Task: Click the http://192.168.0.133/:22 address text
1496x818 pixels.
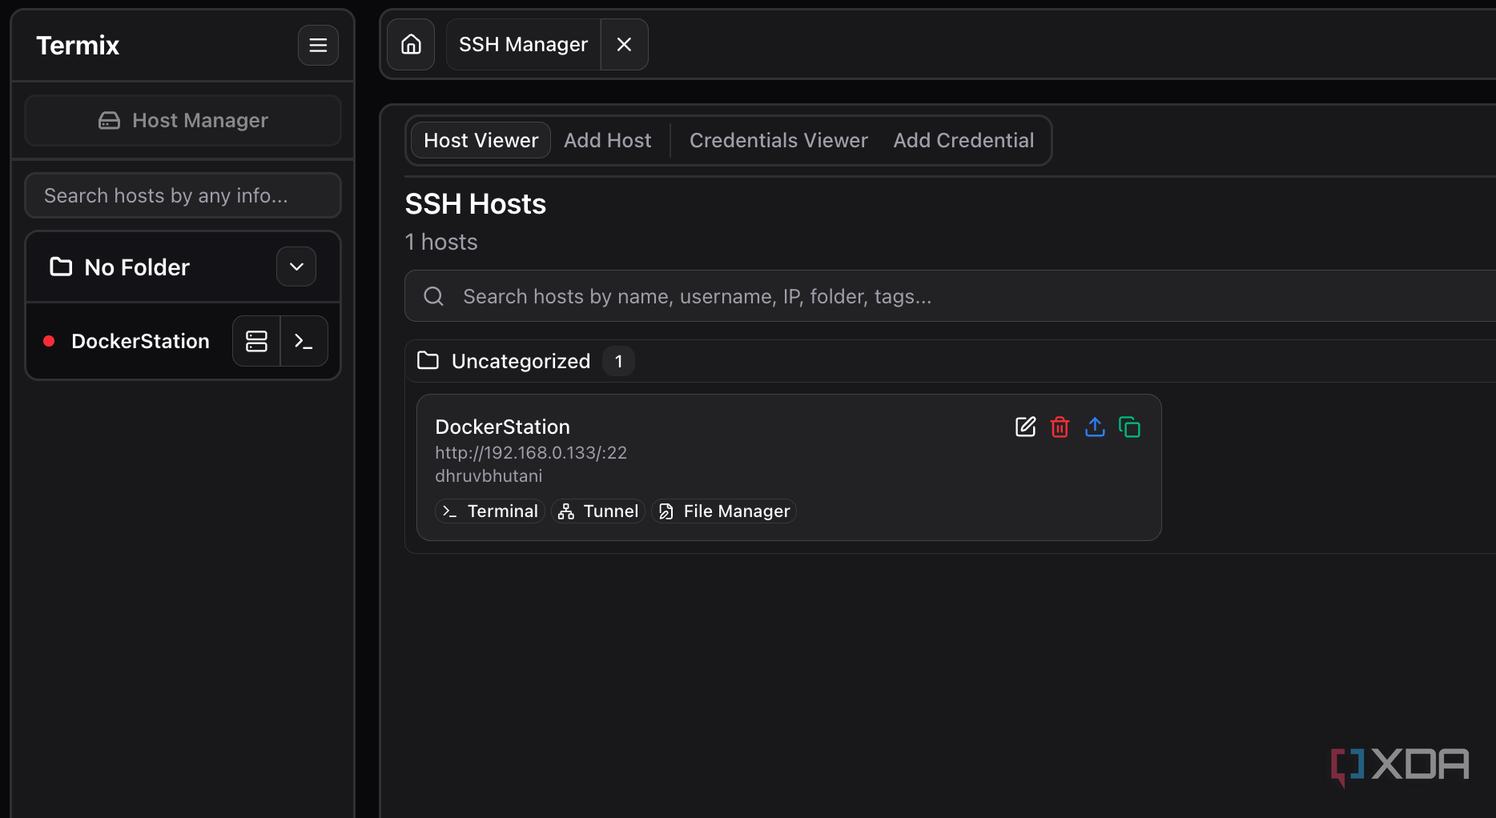Action: coord(531,452)
